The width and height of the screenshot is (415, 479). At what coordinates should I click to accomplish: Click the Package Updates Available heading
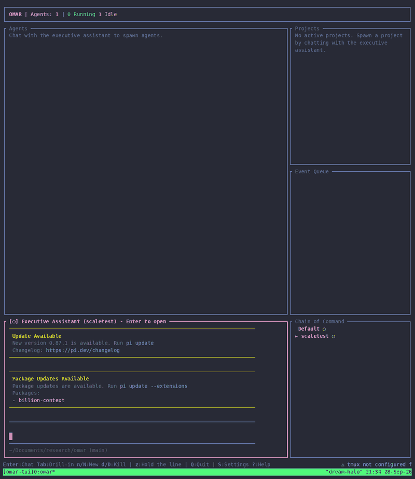51,379
